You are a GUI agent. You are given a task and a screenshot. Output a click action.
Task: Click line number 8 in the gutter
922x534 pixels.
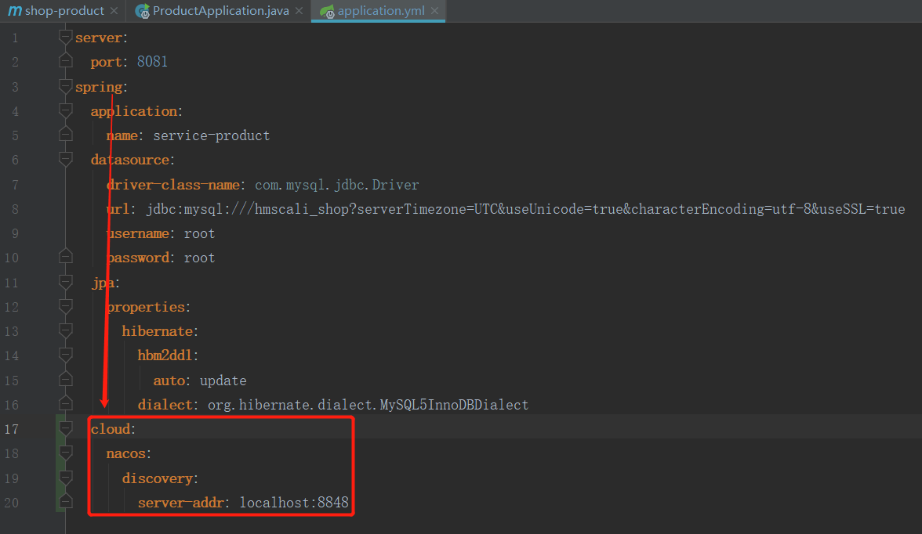point(16,209)
